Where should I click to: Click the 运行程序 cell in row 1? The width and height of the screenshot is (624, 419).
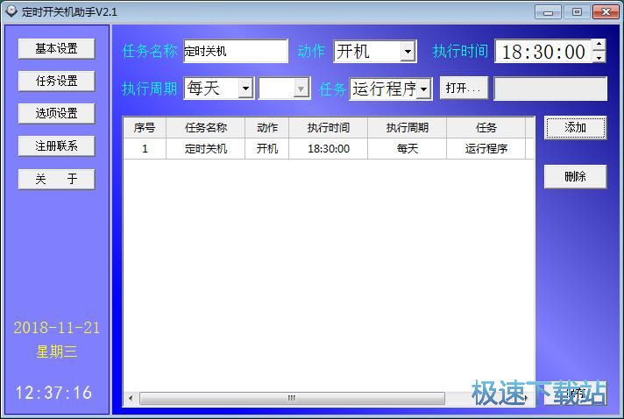486,149
